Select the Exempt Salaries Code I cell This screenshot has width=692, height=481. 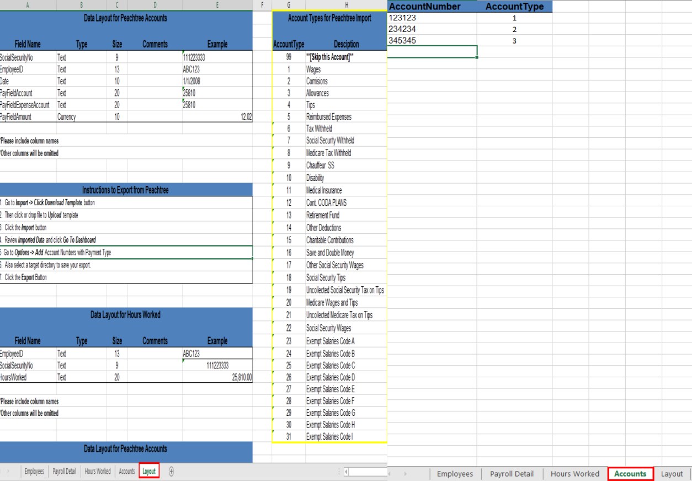[x=346, y=437]
